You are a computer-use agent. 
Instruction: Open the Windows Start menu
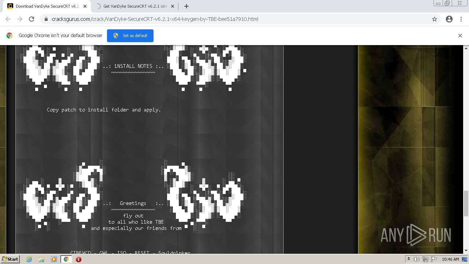coord(10,259)
